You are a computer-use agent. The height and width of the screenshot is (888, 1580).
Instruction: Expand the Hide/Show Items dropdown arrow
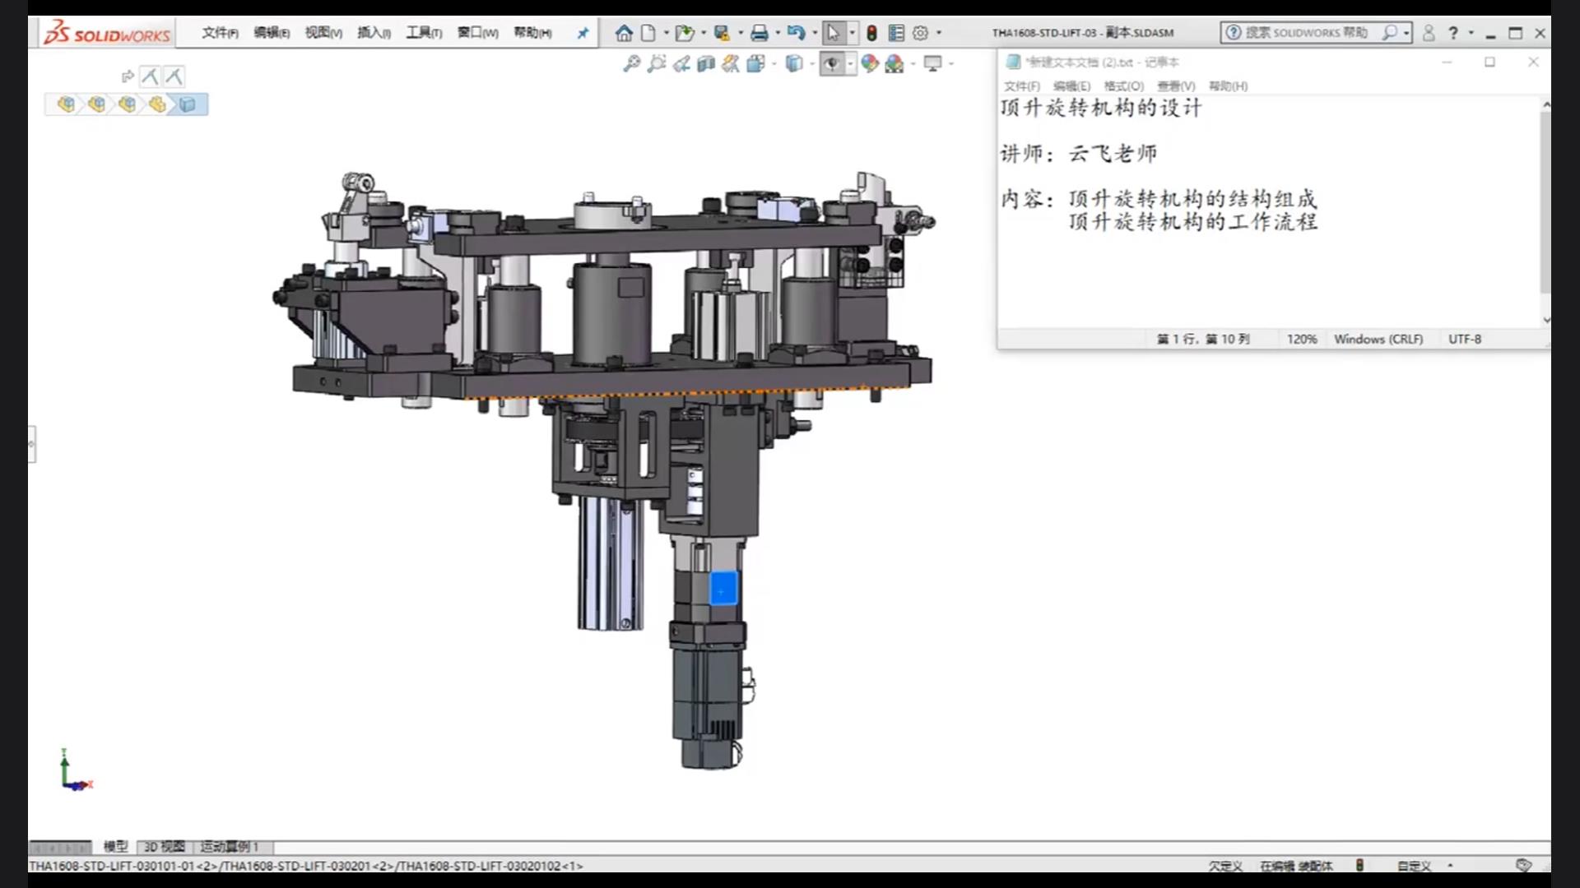point(850,63)
